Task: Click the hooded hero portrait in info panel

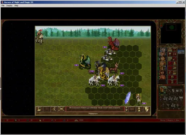Action: click(x=162, y=90)
